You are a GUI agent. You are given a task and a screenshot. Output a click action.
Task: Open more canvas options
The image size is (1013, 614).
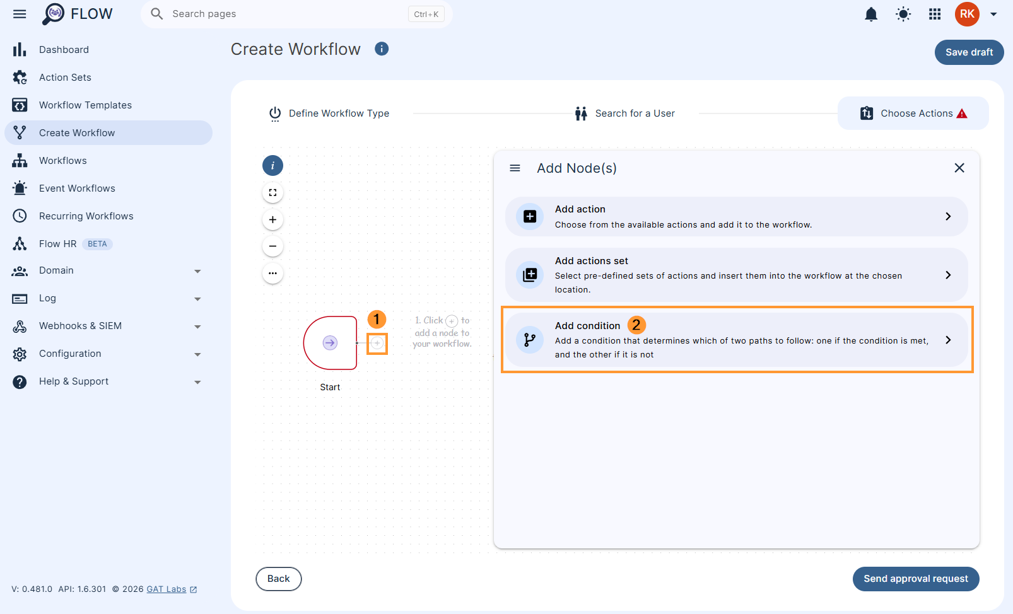[x=272, y=274]
